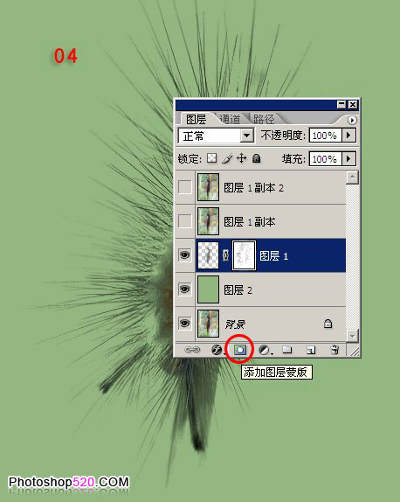Viewport: 400px width, 502px height.
Task: Hide the 图层 1 layer eye
Action: click(185, 255)
